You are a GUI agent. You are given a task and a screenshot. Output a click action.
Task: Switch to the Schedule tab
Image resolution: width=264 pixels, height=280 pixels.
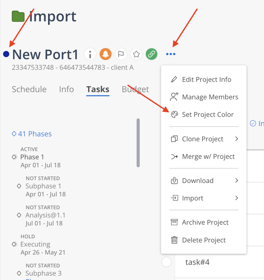tap(29, 89)
